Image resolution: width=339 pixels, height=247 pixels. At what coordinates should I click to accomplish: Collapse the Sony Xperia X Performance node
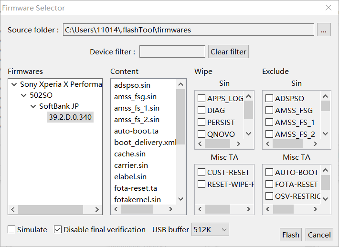click(14, 84)
